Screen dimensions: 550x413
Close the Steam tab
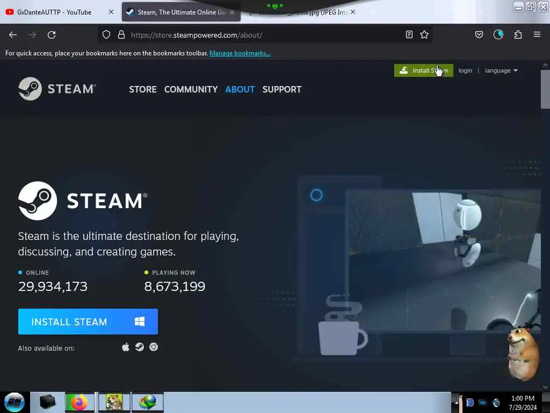click(x=232, y=12)
